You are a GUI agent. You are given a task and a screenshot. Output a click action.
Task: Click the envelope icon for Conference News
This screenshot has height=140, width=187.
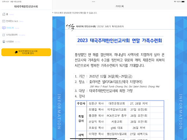pos(4,21)
